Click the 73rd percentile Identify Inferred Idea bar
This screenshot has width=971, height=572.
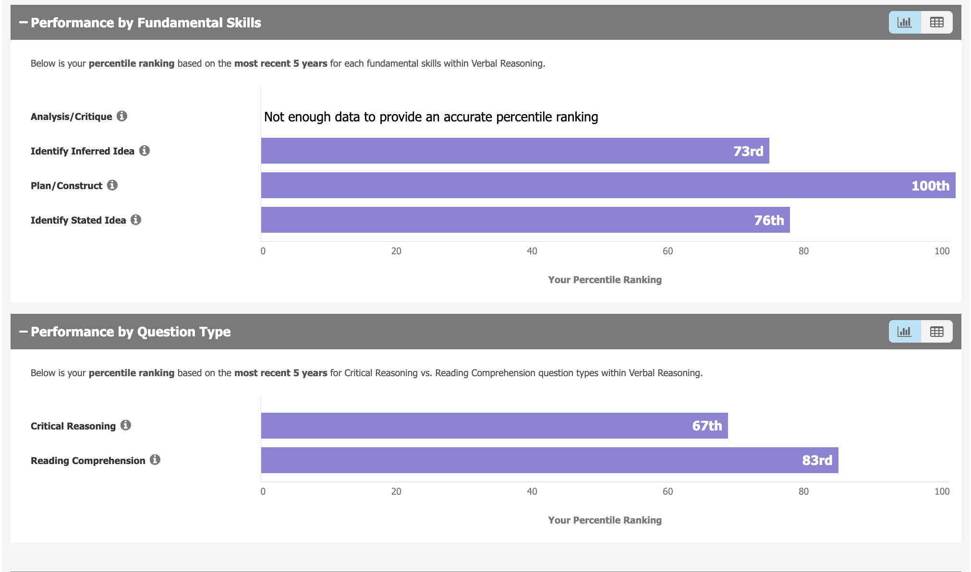point(515,151)
